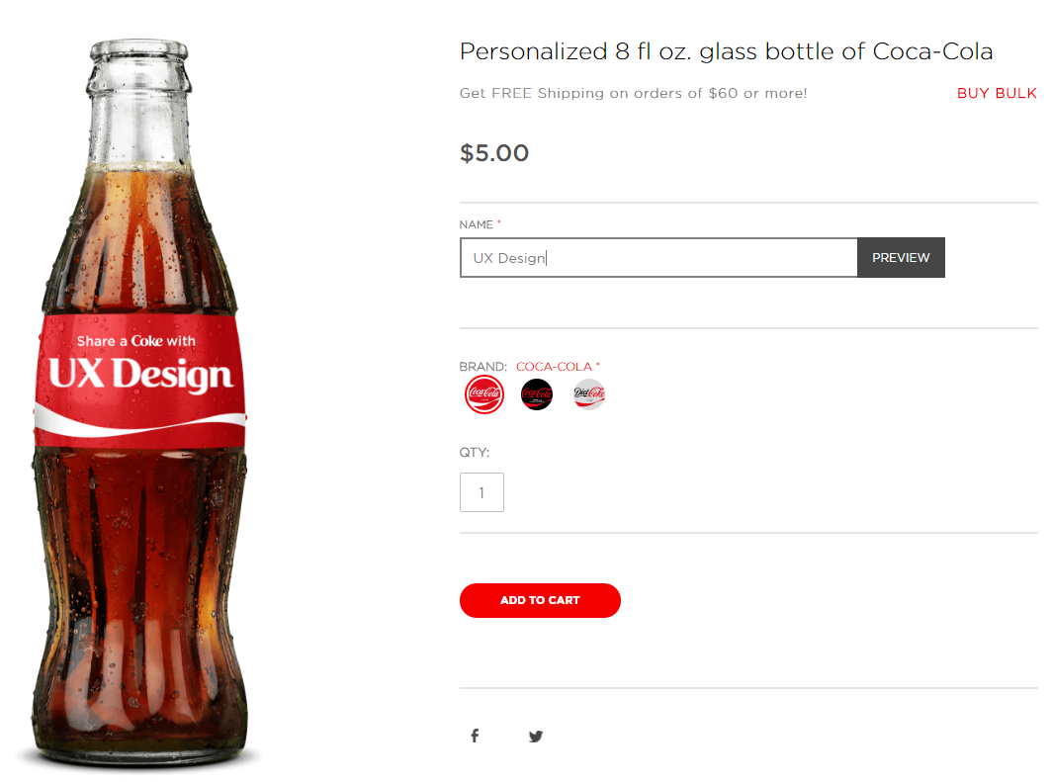Click the QTY quantity box showing 1
Screen dimensions: 1051x782
482,492
